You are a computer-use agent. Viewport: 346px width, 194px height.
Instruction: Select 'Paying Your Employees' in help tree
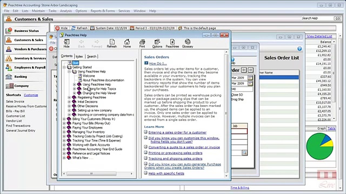87,127
